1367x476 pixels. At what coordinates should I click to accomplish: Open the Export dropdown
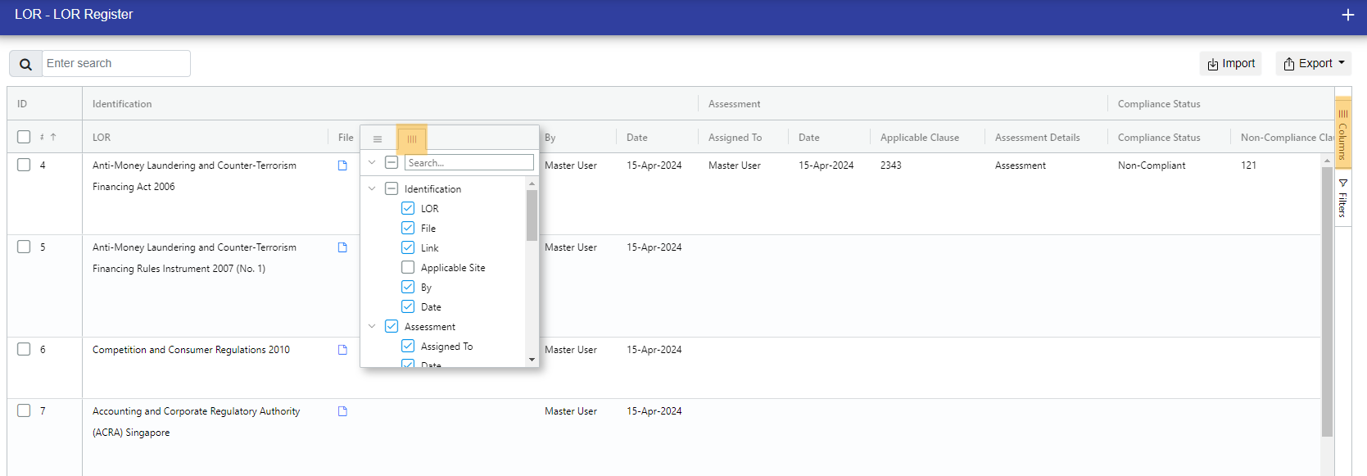point(1313,63)
